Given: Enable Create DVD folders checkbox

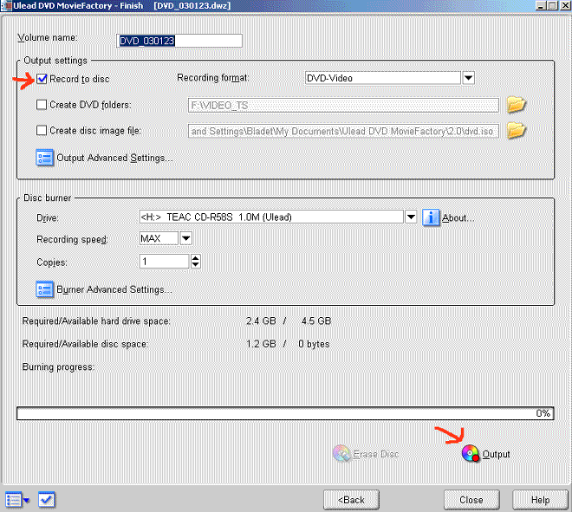Looking at the screenshot, I should point(42,105).
